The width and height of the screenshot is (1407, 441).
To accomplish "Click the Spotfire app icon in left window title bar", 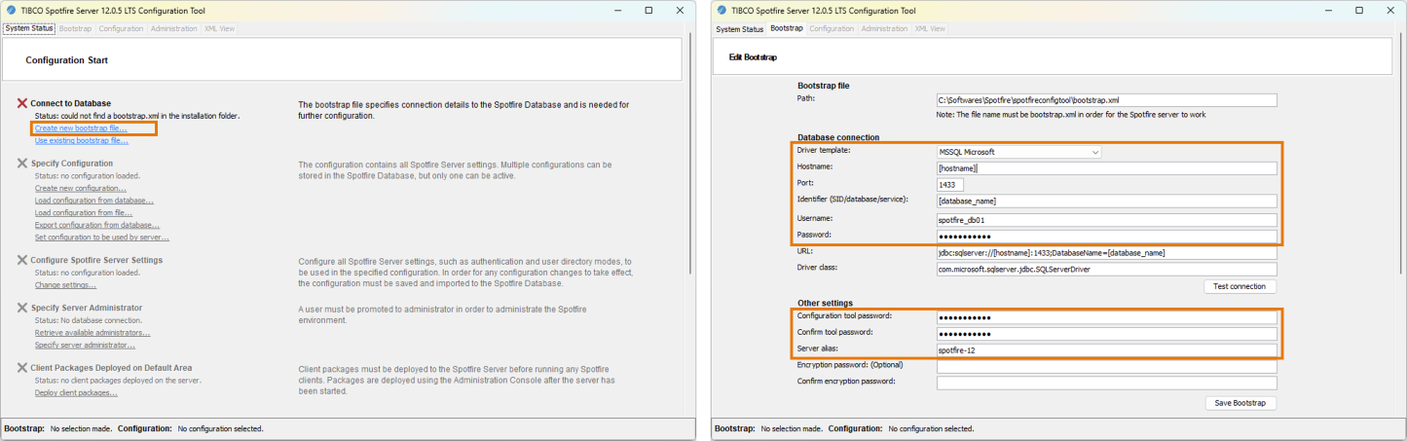I will pyautogui.click(x=10, y=11).
